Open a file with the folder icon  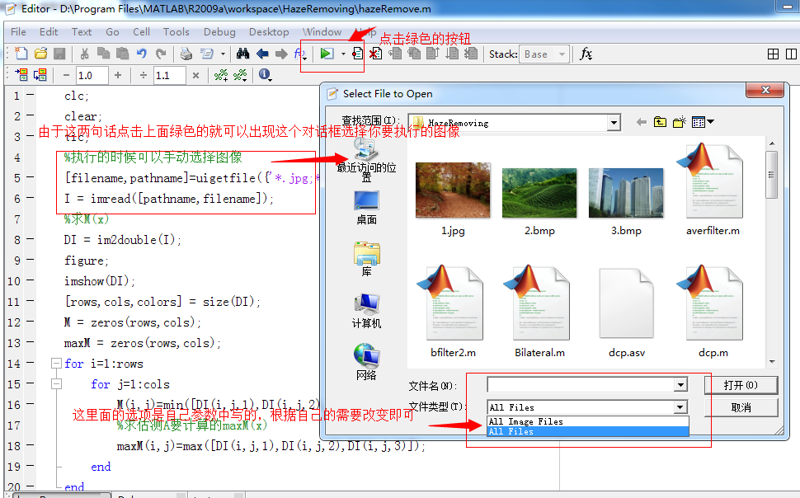click(40, 54)
